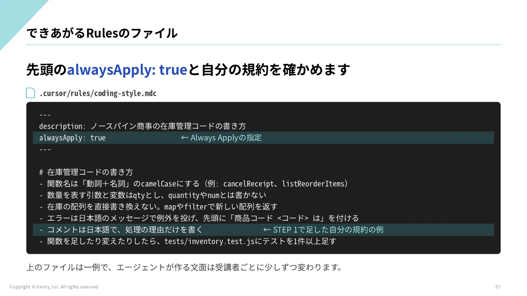Click the heading # 在庫管理コードの書き方

click(86, 172)
